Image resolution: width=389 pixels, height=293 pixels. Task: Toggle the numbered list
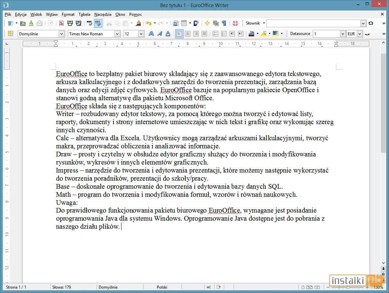[x=215, y=34]
